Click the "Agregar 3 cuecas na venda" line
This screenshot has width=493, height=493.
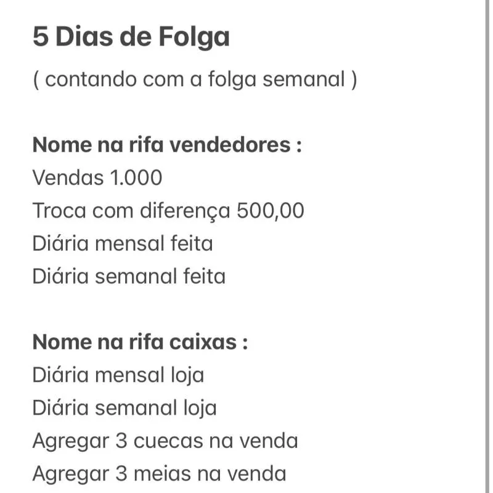point(165,441)
